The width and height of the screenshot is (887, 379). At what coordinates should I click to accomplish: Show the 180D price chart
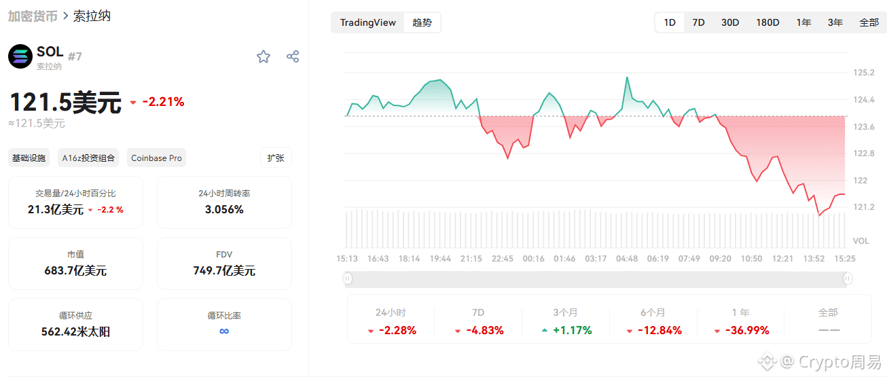pyautogui.click(x=767, y=22)
